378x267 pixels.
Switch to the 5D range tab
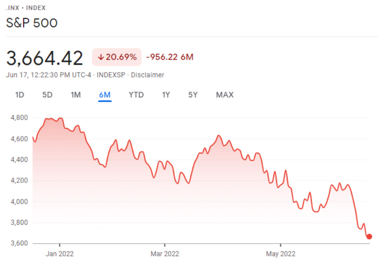coord(47,95)
